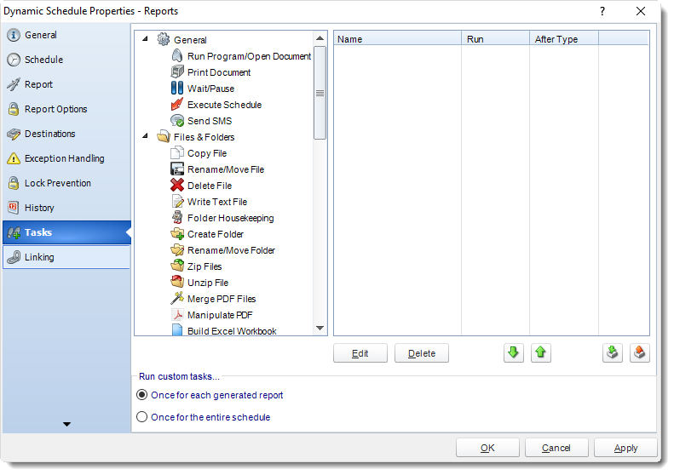Click the Rename/Move Folder icon
This screenshot has width=674, height=475.
click(176, 250)
